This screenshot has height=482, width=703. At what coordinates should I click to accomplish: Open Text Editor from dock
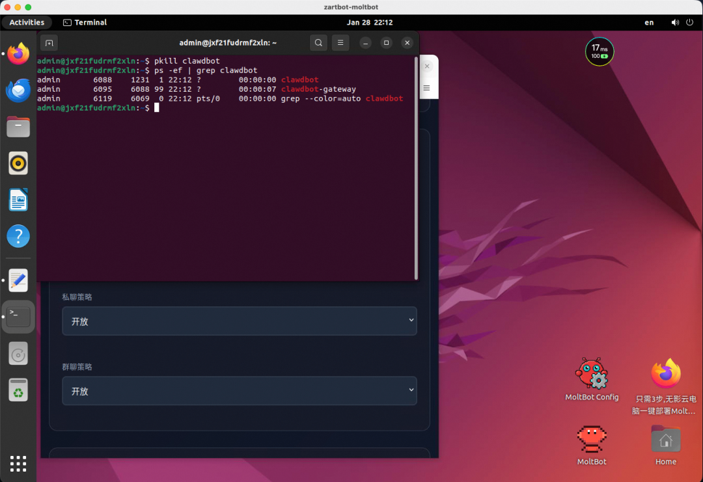18,280
